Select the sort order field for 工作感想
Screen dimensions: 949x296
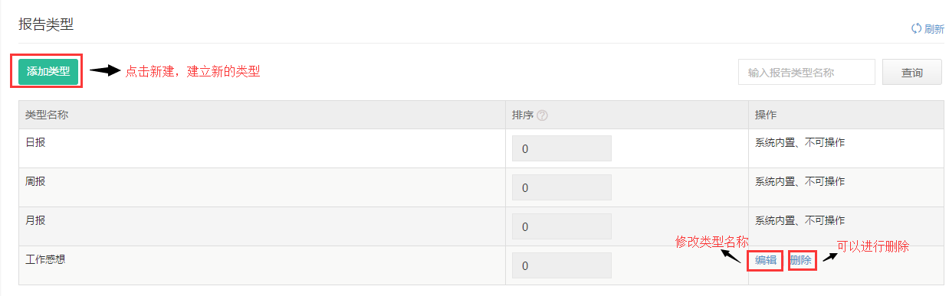[x=562, y=265]
